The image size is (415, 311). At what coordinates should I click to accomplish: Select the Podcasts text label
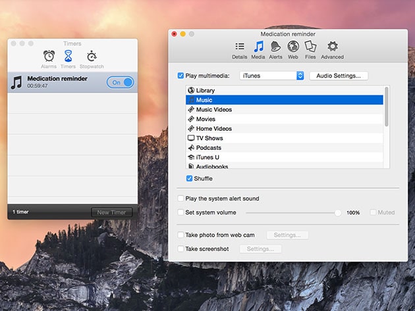[209, 147]
